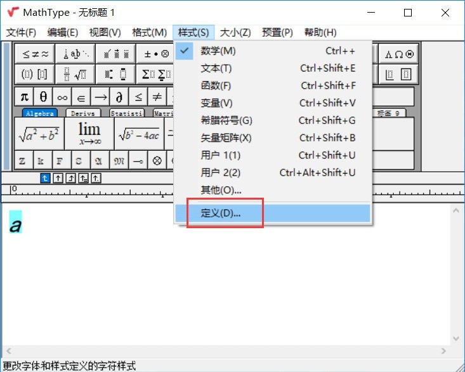465x372 pixels.
Task: Open the 格式(M) menu
Action: coord(150,32)
